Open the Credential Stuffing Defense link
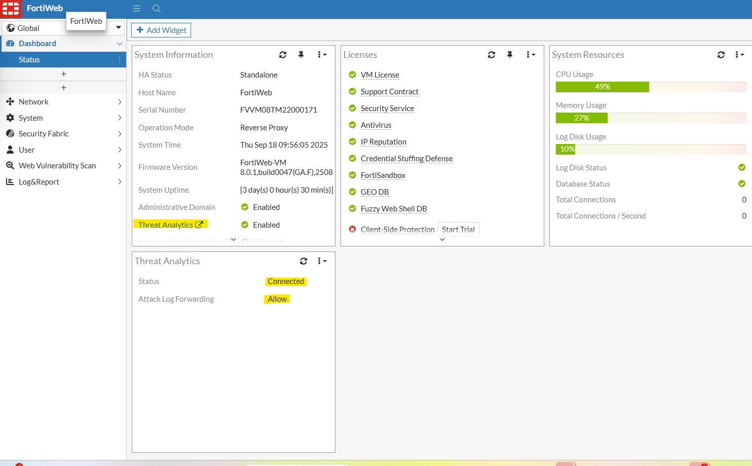This screenshot has height=466, width=752. tap(407, 159)
